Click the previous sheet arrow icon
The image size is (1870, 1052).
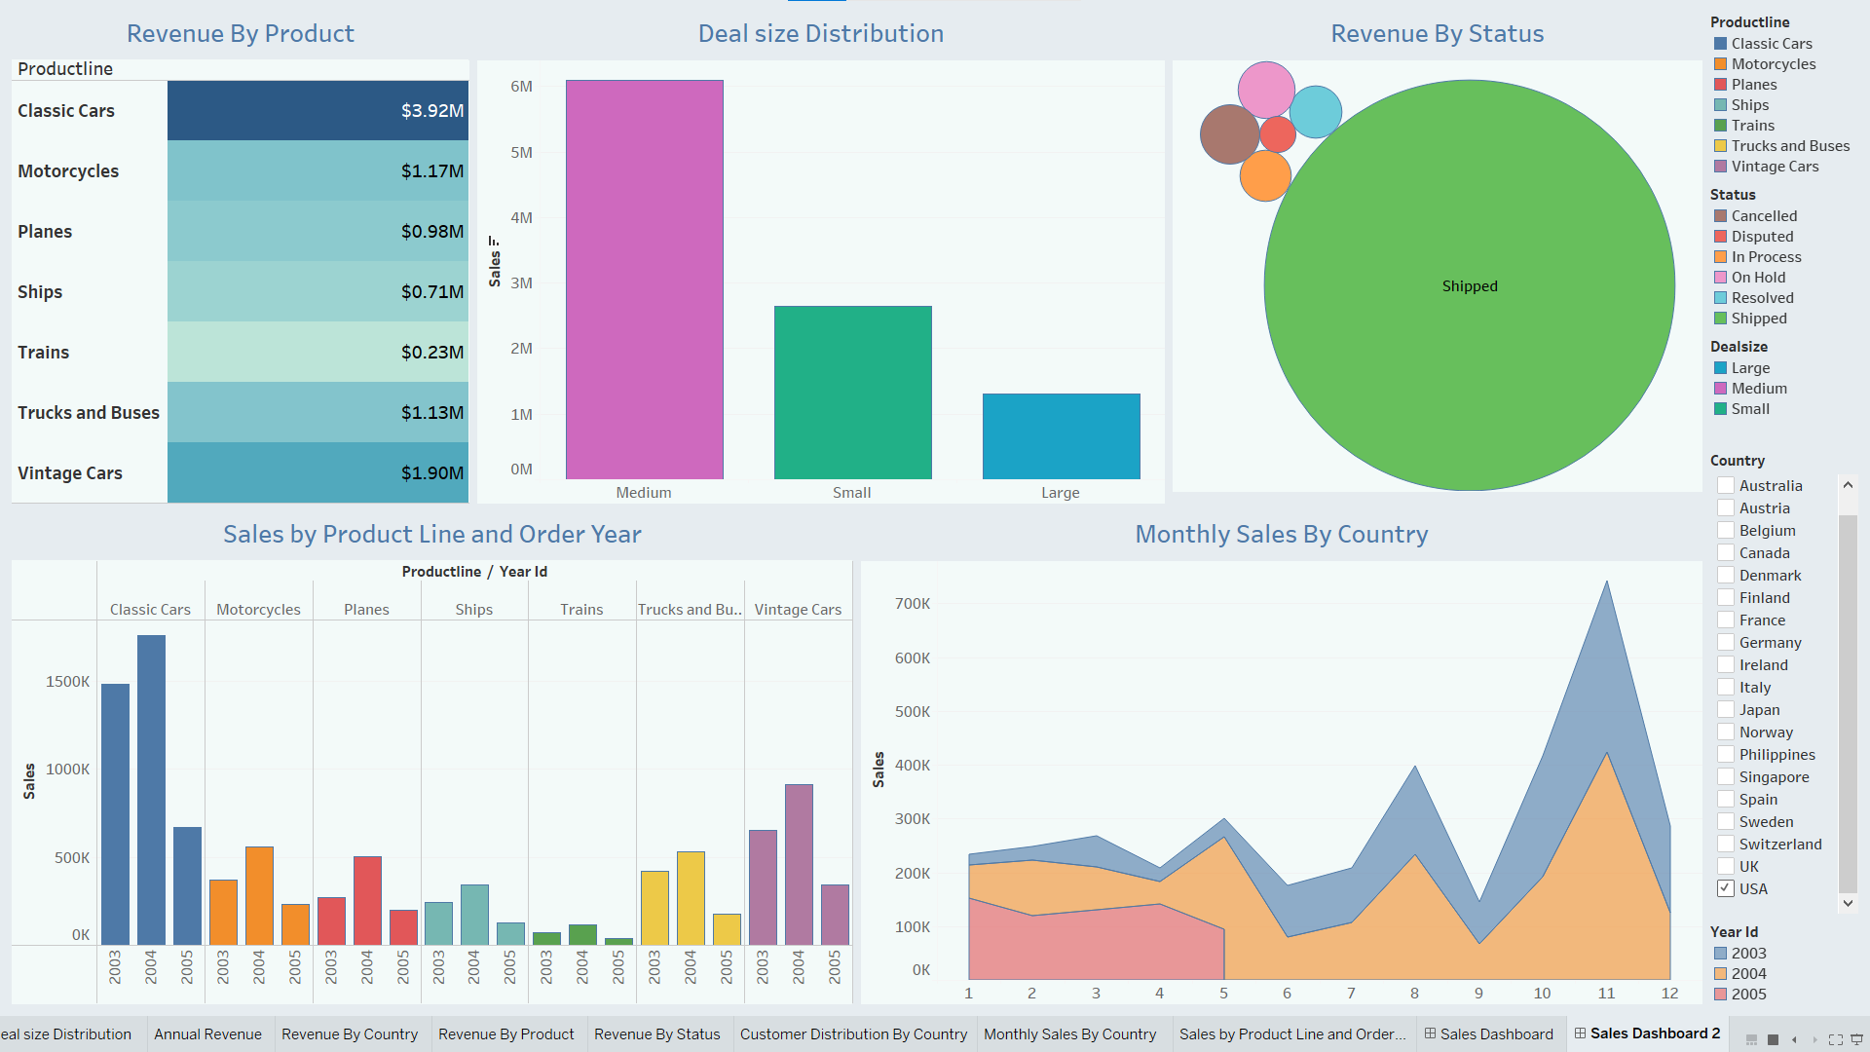1794,1039
